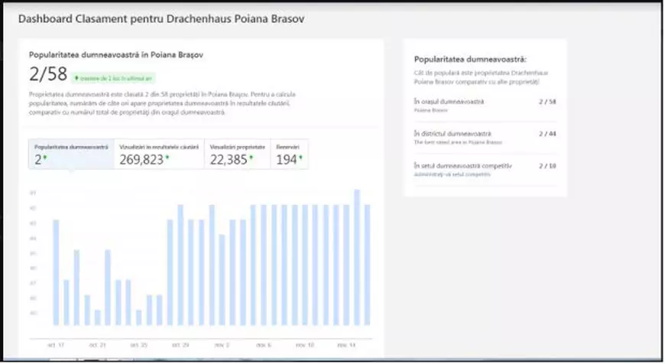Viewport: 665px width, 364px height.
Task: Select the În orașul dumneavoastră ranking row
Action: (x=485, y=105)
